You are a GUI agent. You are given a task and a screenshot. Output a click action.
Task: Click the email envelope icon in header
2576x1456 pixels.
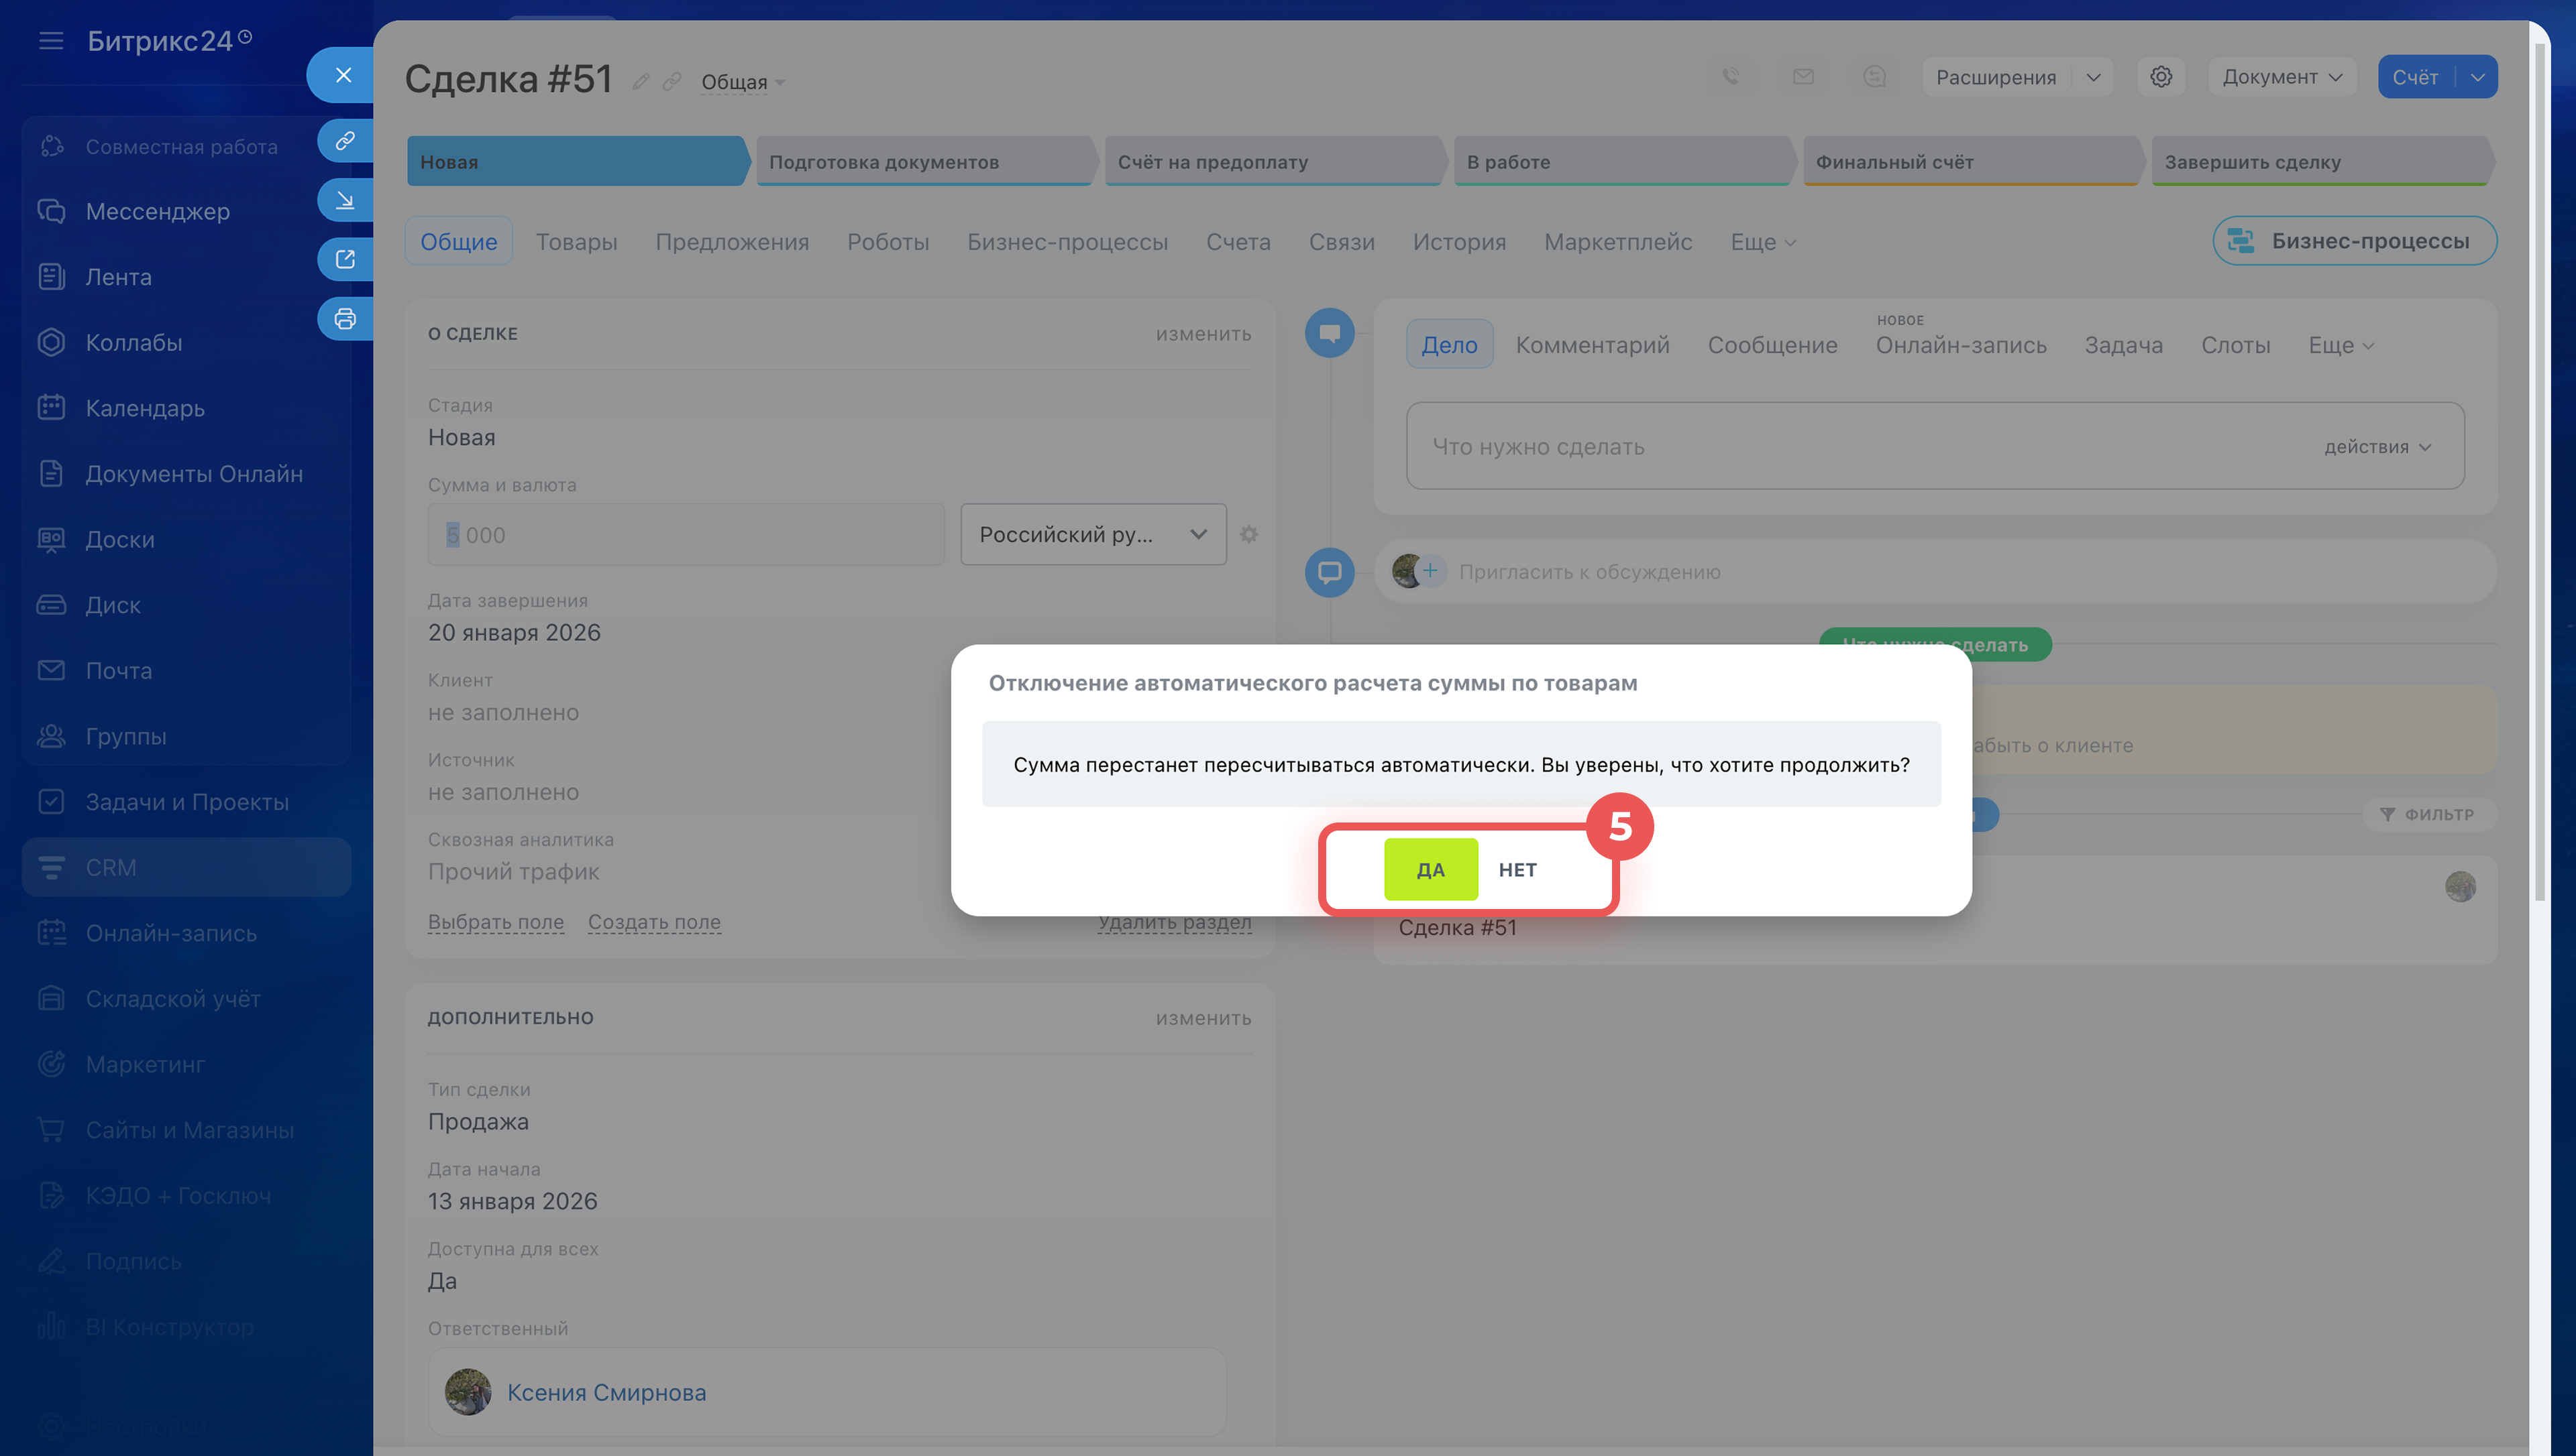(1803, 77)
